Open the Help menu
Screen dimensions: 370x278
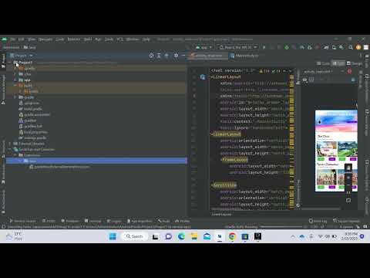[x=146, y=39]
